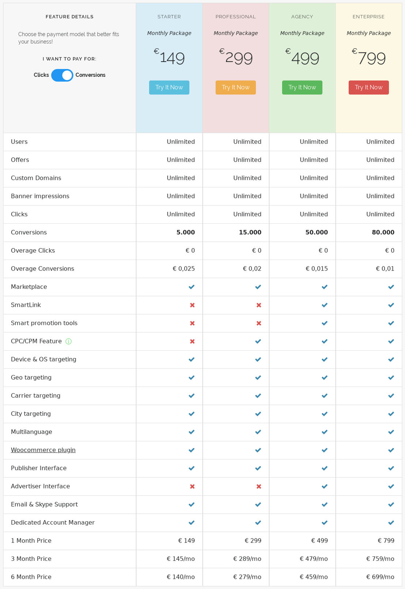Screen dimensions: 405x589
Task: Click Try It Now for Starter plan
Action: pyautogui.click(x=169, y=87)
